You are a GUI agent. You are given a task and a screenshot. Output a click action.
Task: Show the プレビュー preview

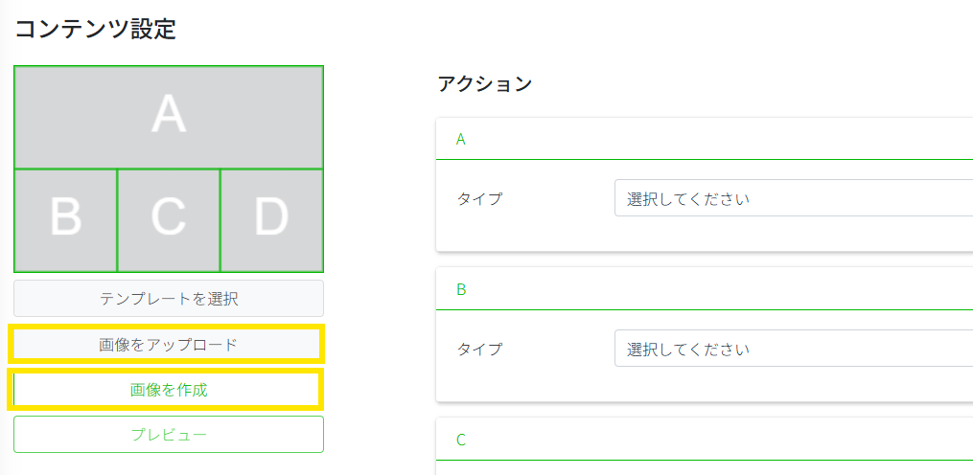point(169,435)
